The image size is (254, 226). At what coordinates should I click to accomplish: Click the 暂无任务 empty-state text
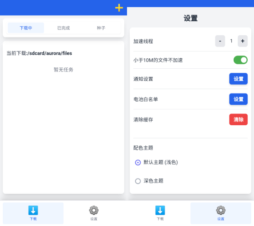tap(63, 70)
